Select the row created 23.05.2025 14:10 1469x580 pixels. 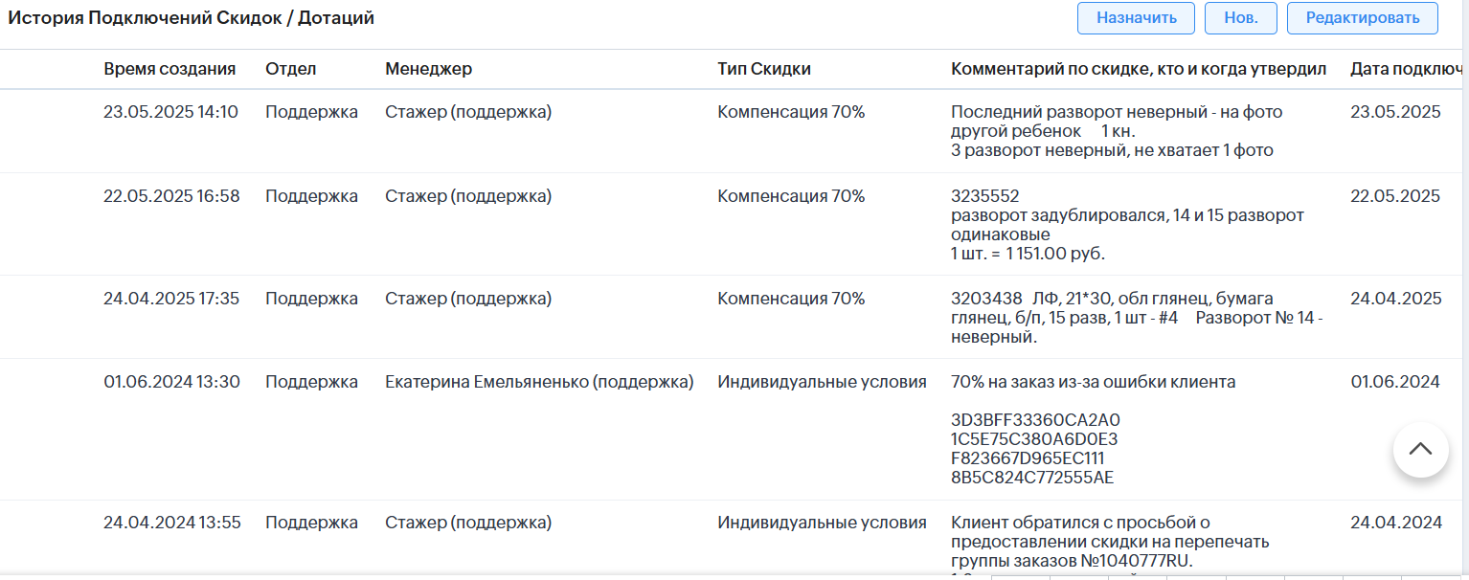coord(170,112)
